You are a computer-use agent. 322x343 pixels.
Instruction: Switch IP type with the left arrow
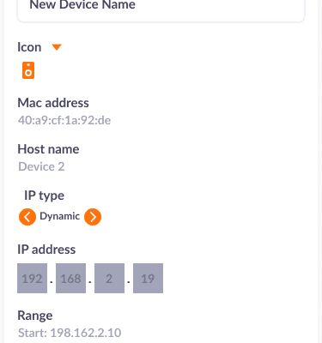click(x=27, y=217)
